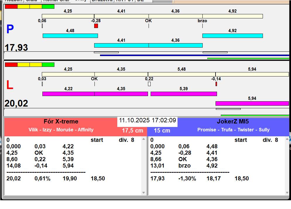Click the red start light in lane L
Image resolution: width=291 pixels, height=209 pixels.
pyautogui.click(x=11, y=65)
